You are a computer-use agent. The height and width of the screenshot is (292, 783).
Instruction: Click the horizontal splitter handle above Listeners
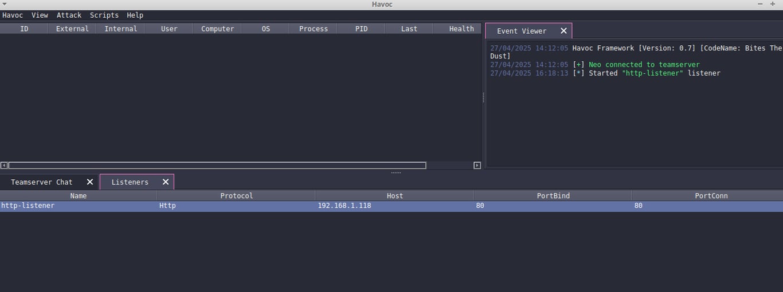point(396,172)
